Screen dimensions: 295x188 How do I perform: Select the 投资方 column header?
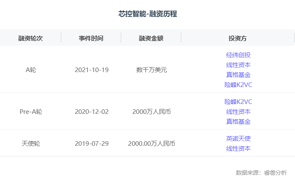point(237,38)
